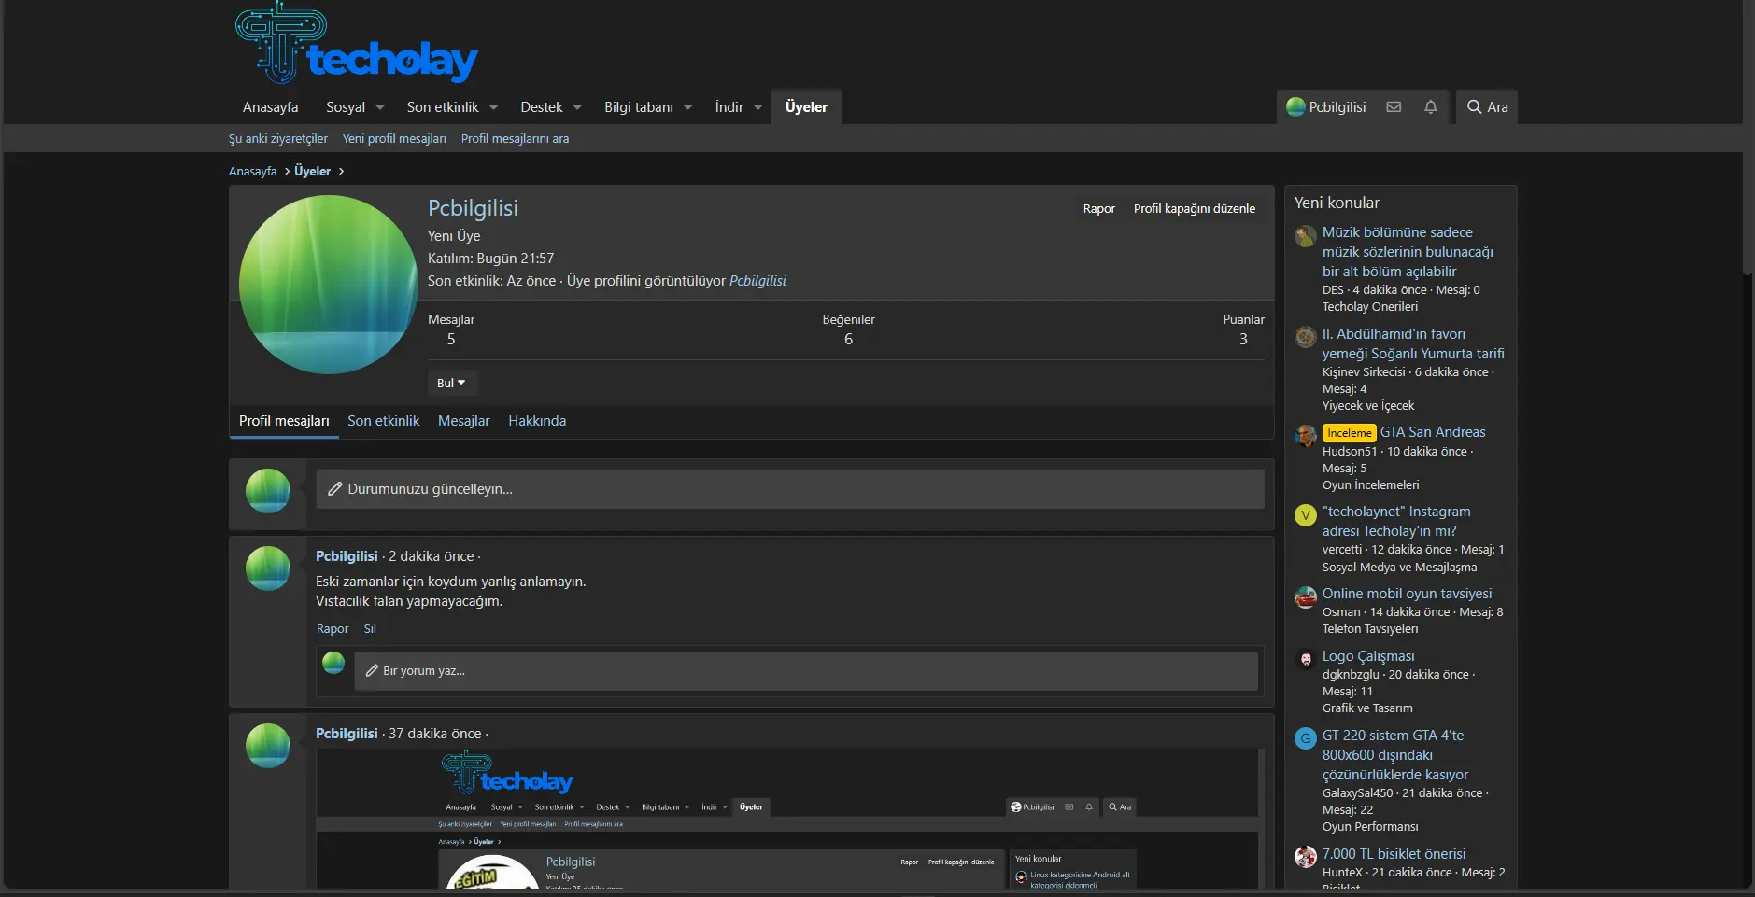Screen dimensions: 1755x897
Task: Expand the Destek menu arrow
Action: pyautogui.click(x=577, y=107)
